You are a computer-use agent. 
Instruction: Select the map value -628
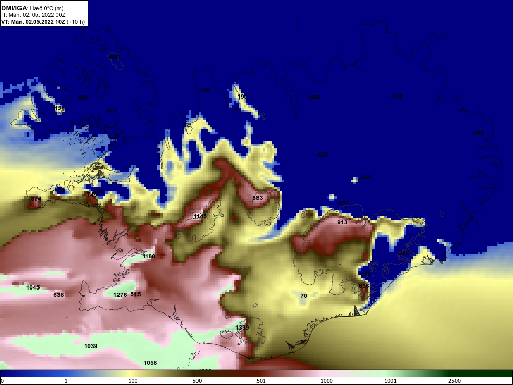(x=322, y=155)
